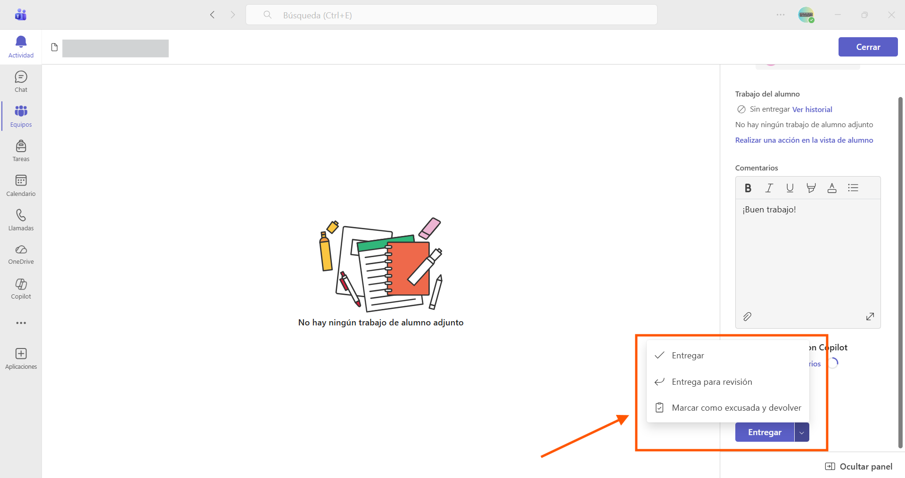
Task: Collapse the Entregar dropdown arrow
Action: [x=802, y=432]
